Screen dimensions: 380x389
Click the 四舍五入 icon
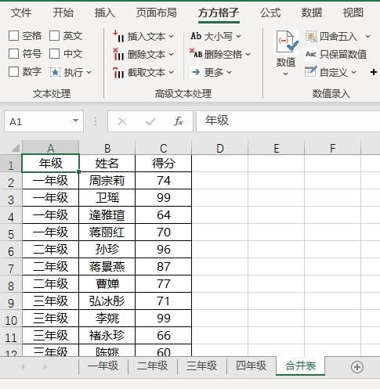[x=311, y=36]
